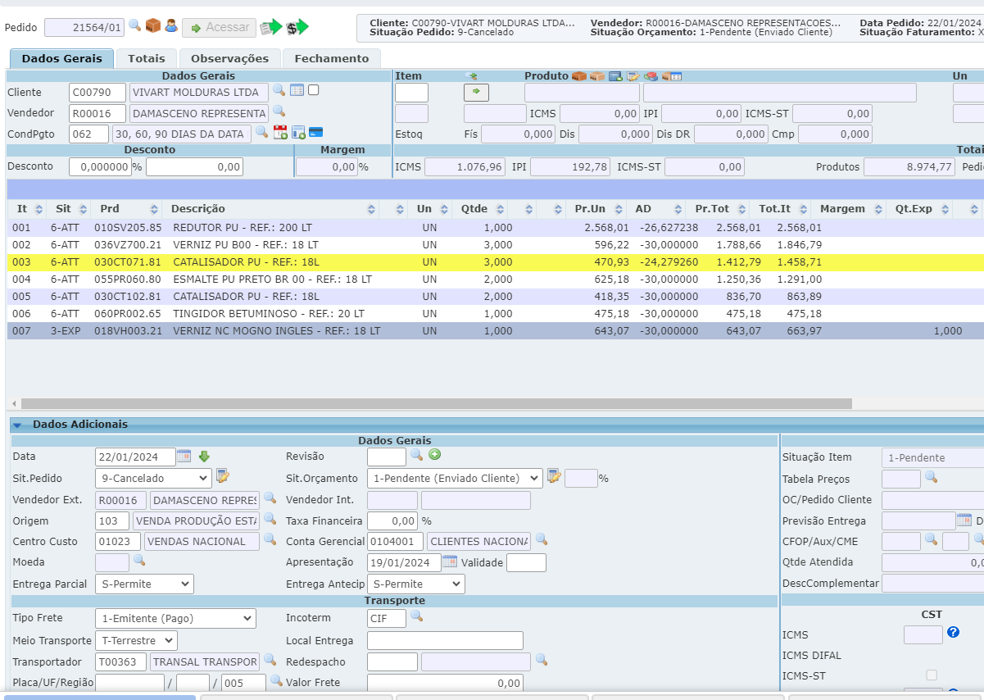
Task: Click the Acessar button
Action: point(219,28)
